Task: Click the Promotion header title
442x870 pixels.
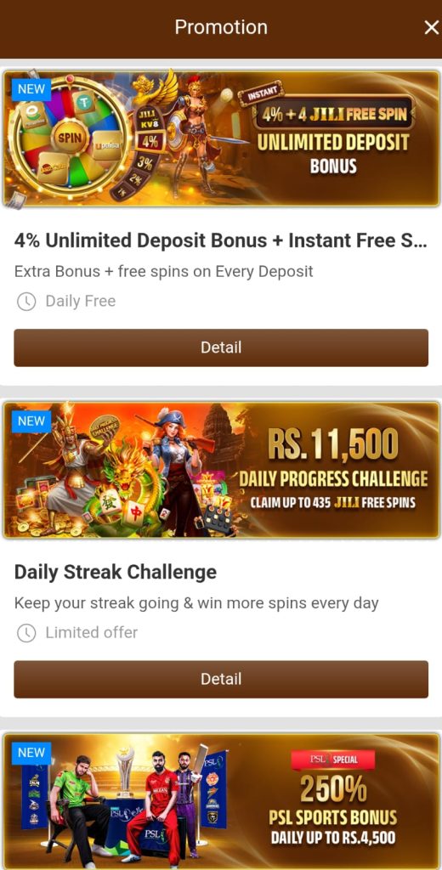Action: [221, 26]
